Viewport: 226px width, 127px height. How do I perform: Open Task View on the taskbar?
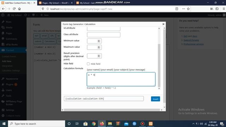coord(77,124)
